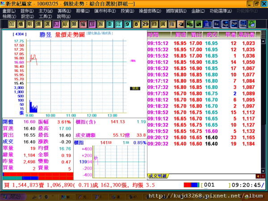Screen dimensions: 268x201
Task: Click the 價 price toolbar icon
Action: 38,24
